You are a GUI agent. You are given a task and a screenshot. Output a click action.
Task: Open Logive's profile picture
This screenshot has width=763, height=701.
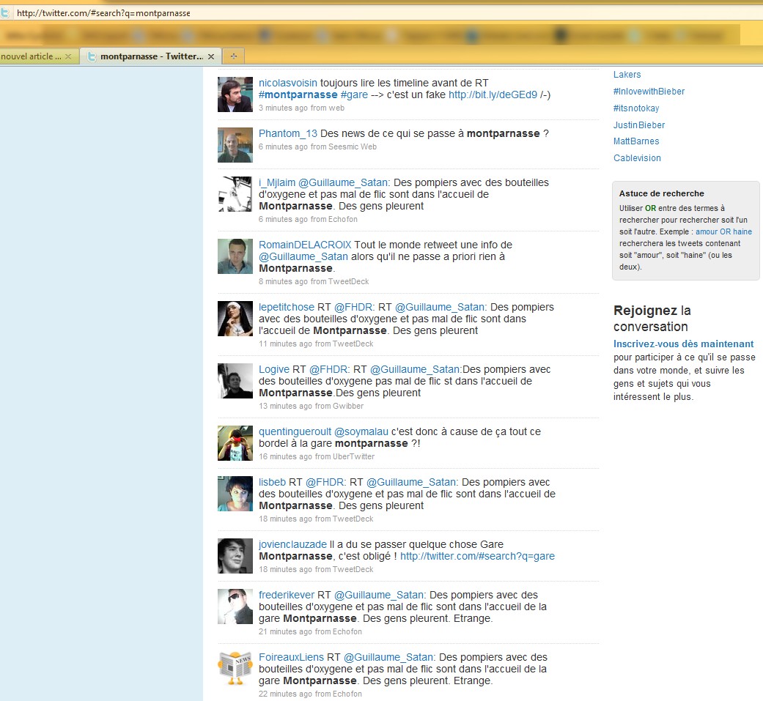coord(235,381)
